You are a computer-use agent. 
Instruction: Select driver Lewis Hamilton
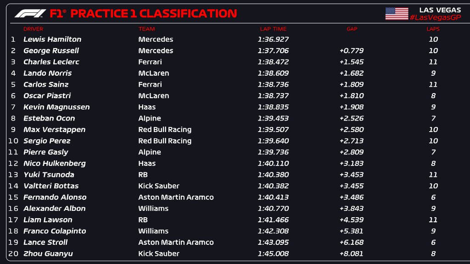[x=52, y=39]
